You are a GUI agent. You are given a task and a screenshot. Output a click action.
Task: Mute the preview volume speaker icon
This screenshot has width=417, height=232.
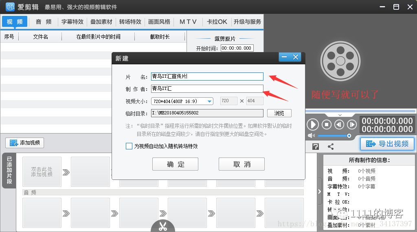pos(311,136)
